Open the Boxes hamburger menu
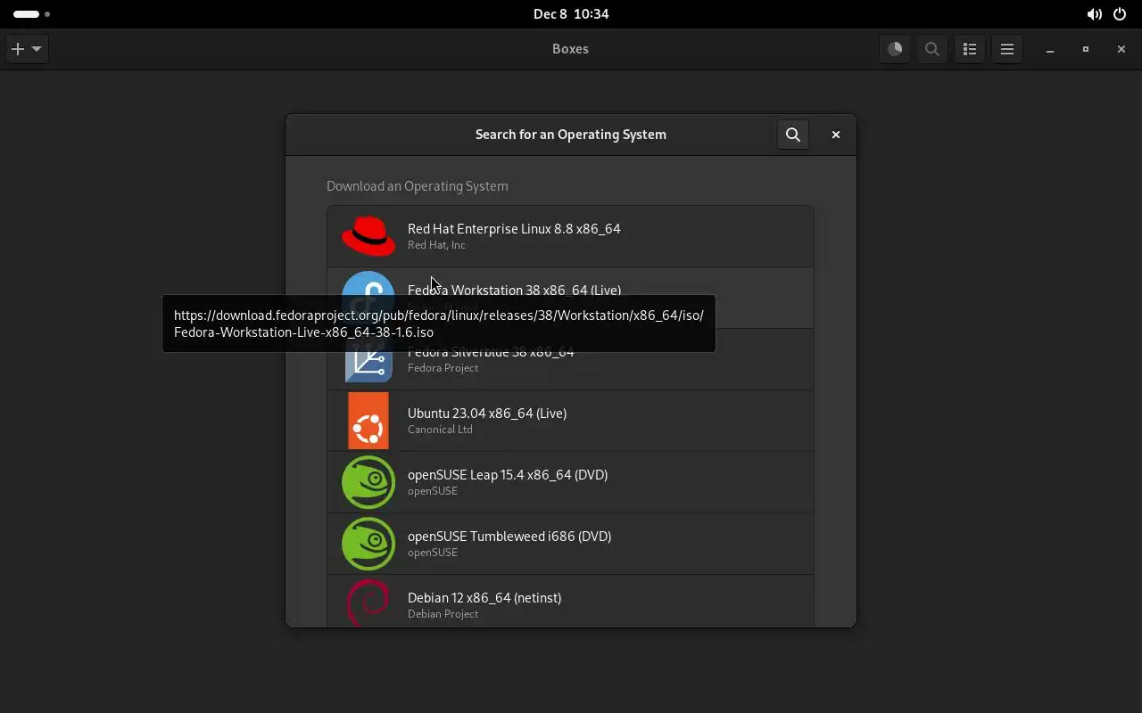Image resolution: width=1142 pixels, height=713 pixels. [x=1007, y=49]
